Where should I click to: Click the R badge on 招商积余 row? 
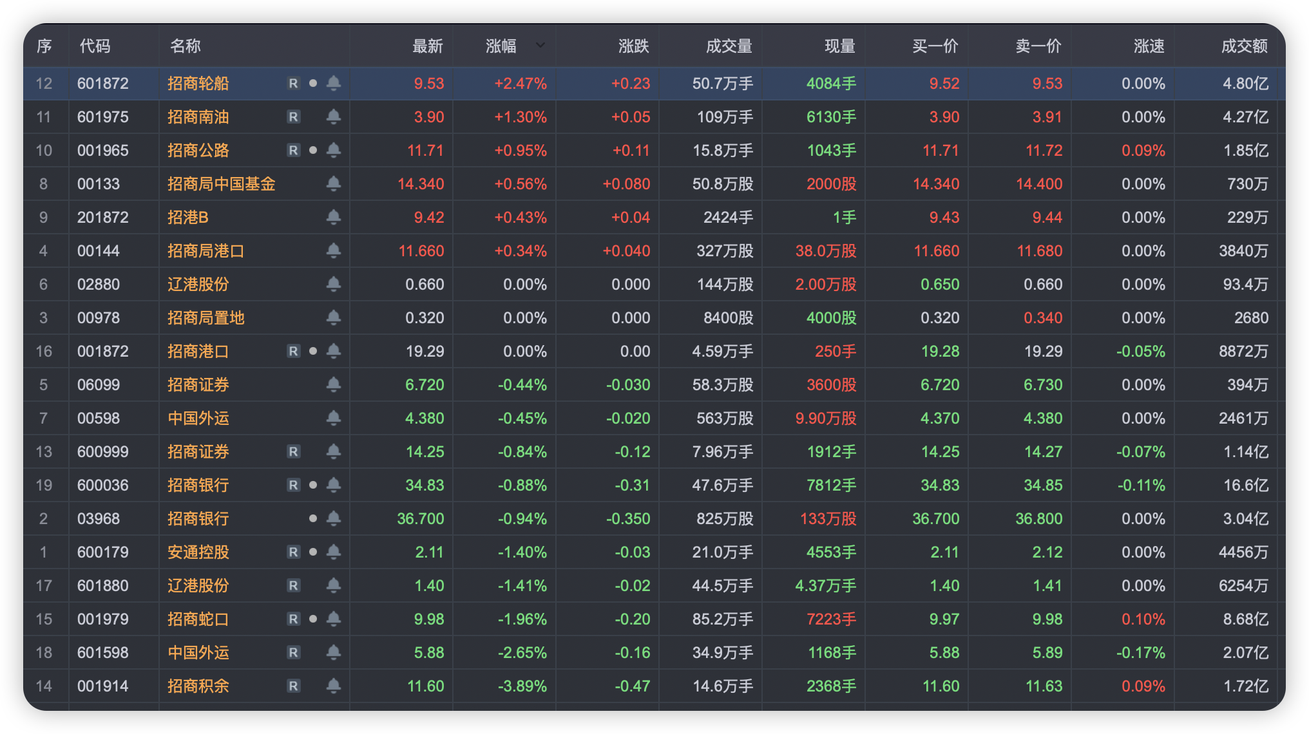point(294,686)
